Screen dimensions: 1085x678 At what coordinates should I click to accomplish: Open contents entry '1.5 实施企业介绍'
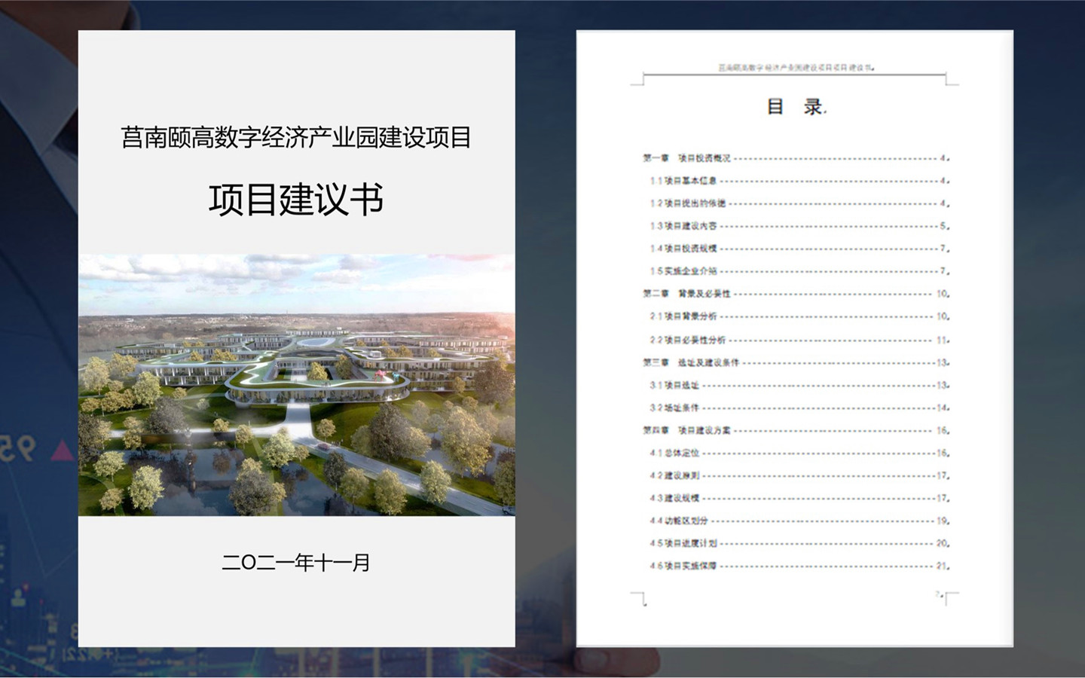[799, 271]
